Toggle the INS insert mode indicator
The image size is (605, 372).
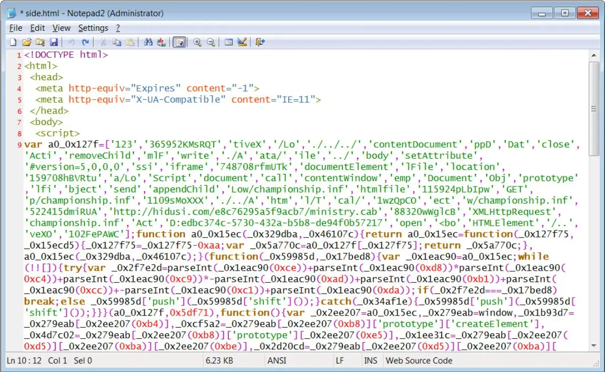click(370, 360)
